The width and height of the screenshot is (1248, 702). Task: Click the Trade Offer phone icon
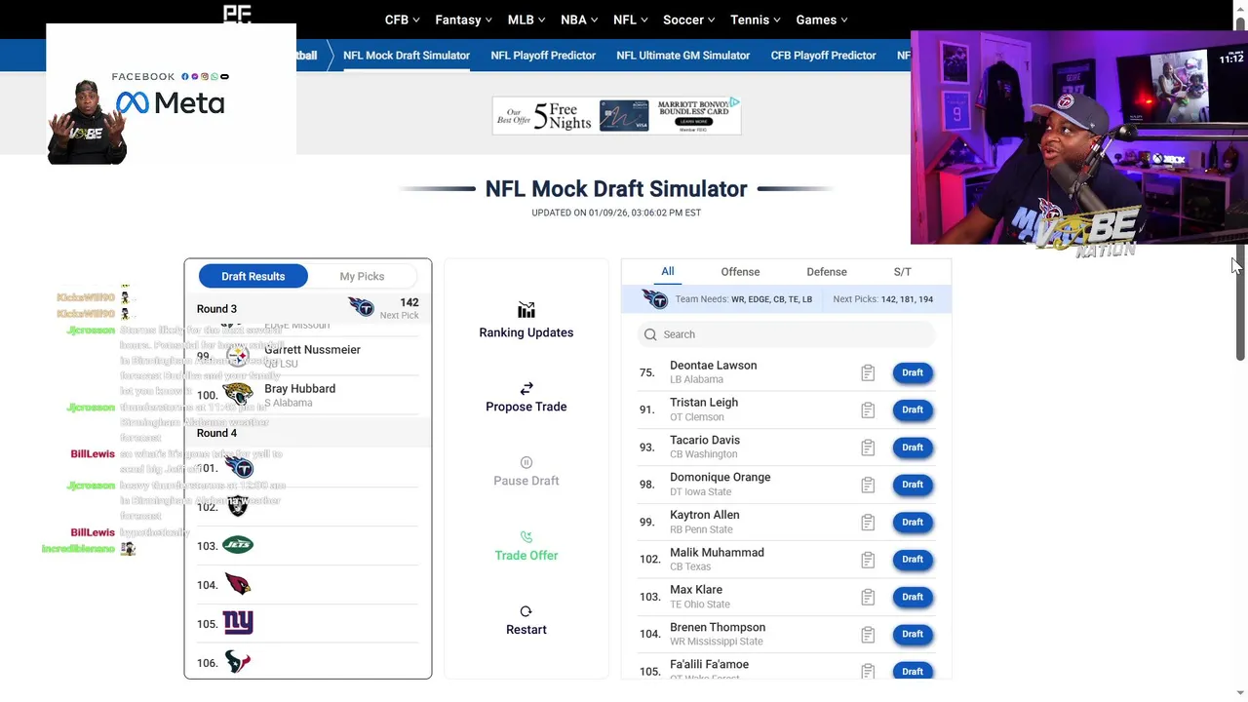(x=526, y=537)
